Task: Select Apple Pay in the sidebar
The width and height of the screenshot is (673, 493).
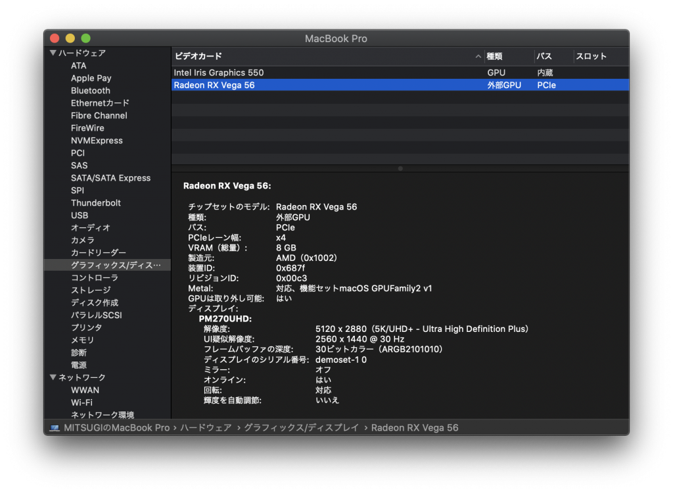Action: pyautogui.click(x=91, y=78)
